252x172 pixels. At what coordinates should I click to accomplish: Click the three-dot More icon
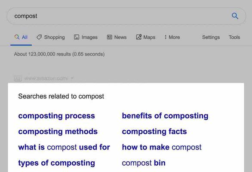[x=166, y=37]
